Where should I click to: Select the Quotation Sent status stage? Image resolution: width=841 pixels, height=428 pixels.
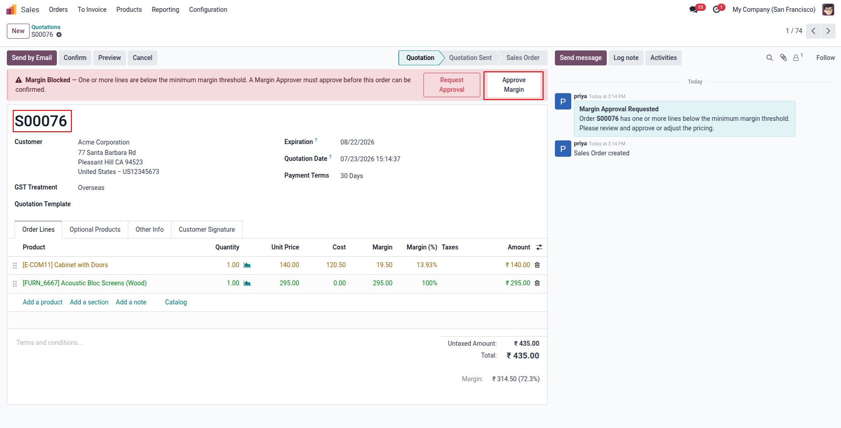(470, 58)
